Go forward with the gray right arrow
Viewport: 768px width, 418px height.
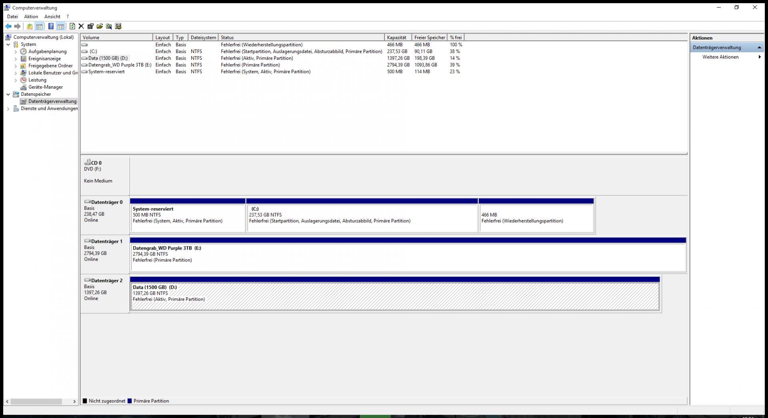[17, 26]
